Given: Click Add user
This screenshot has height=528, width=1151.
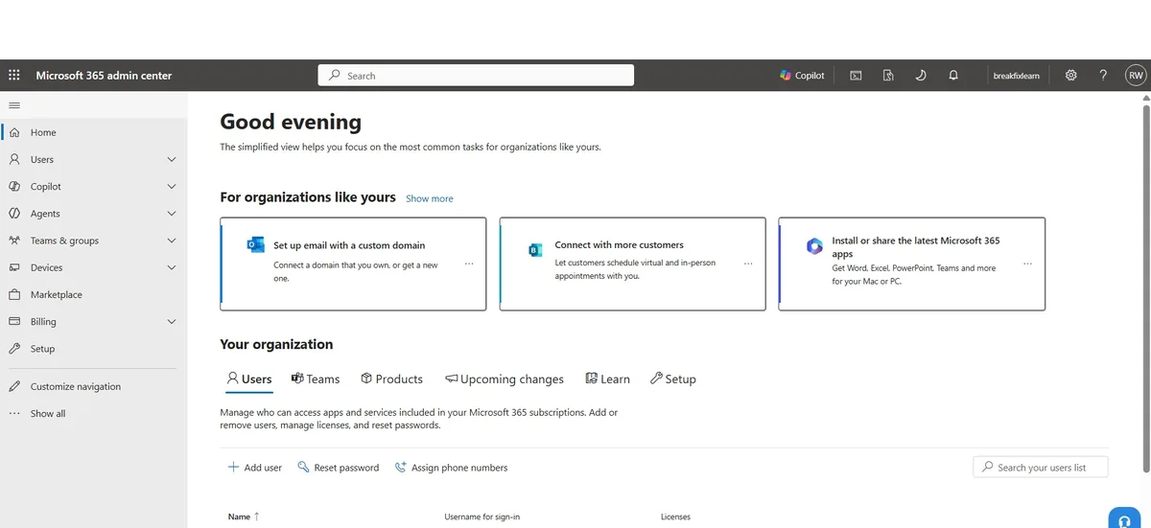Looking at the screenshot, I should [255, 468].
